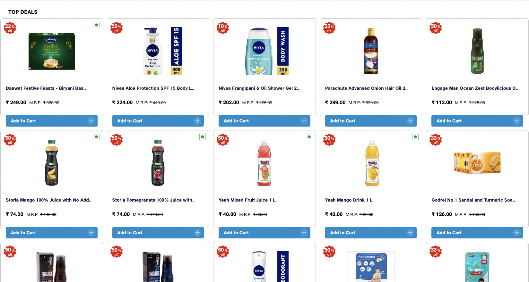This screenshot has height=282, width=529.
Task: Click the Mothercare diaper product image
Action: coord(371,267)
